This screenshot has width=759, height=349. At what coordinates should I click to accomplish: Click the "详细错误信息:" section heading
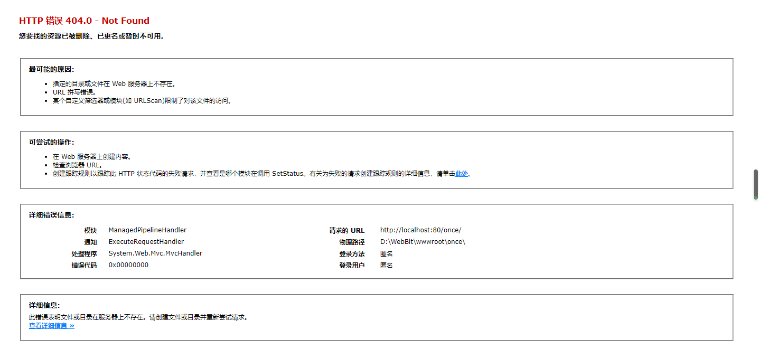tap(51, 215)
